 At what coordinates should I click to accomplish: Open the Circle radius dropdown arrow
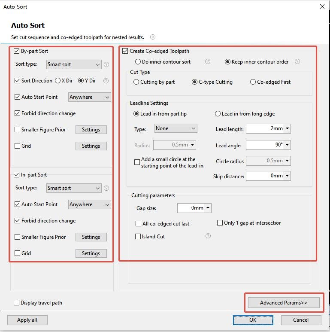tap(287, 161)
